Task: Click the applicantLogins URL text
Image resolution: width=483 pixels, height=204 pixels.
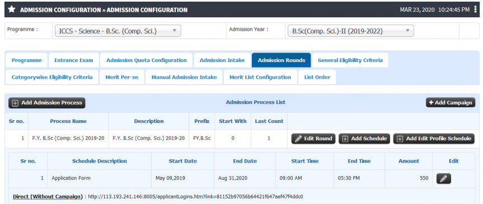Action: pos(195,197)
